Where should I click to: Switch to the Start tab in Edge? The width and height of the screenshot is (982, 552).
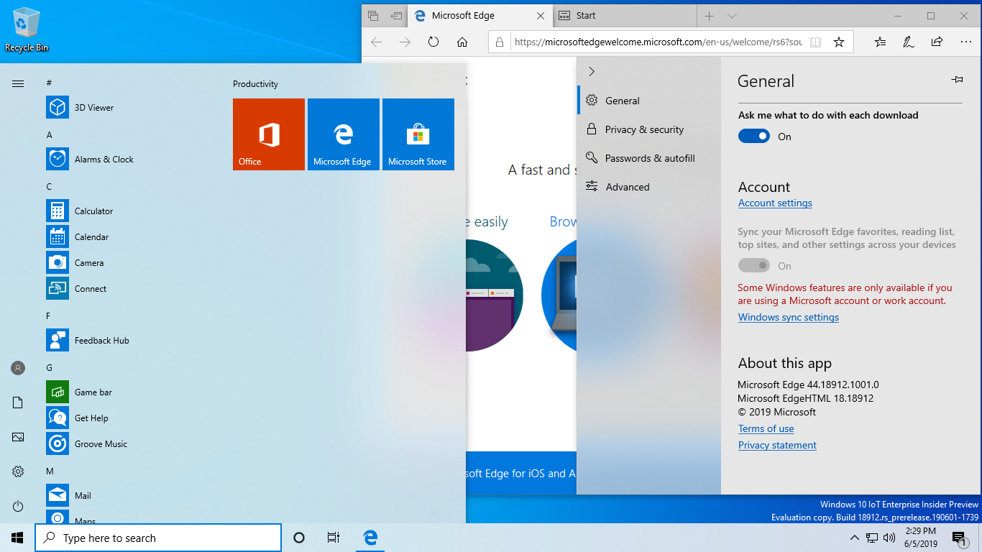pyautogui.click(x=624, y=16)
